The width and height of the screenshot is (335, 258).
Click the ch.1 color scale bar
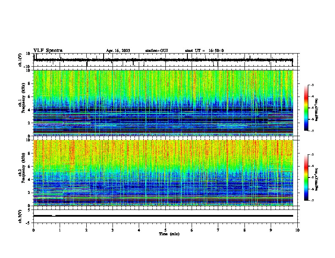(x=306, y=108)
